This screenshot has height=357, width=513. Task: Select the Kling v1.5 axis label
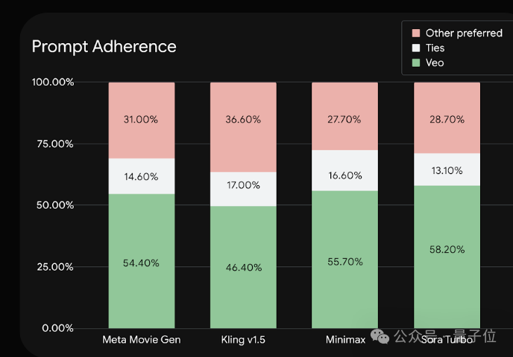click(243, 340)
